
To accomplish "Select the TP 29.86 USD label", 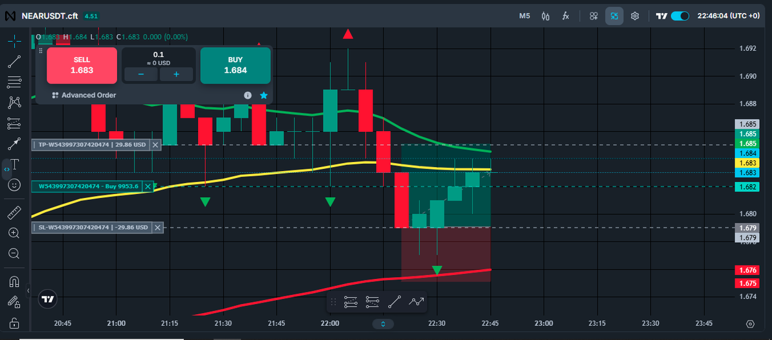I will [x=91, y=145].
